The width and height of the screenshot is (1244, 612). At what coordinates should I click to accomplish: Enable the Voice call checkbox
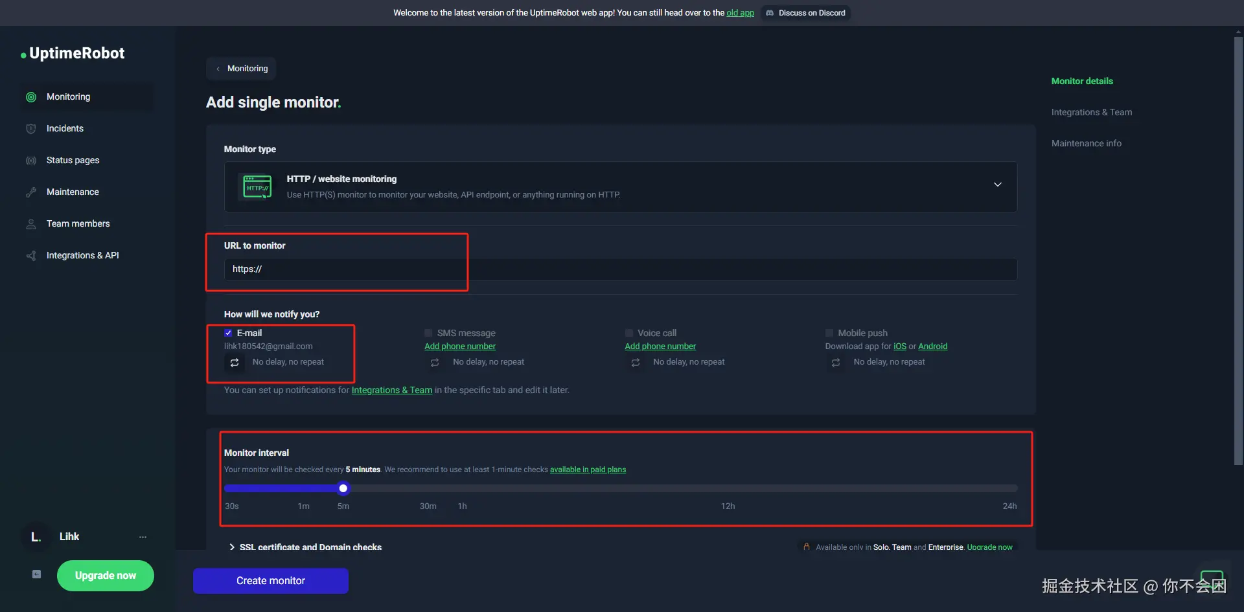[629, 333]
